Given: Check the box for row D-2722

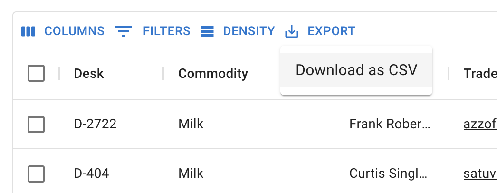Looking at the screenshot, I should pyautogui.click(x=36, y=124).
